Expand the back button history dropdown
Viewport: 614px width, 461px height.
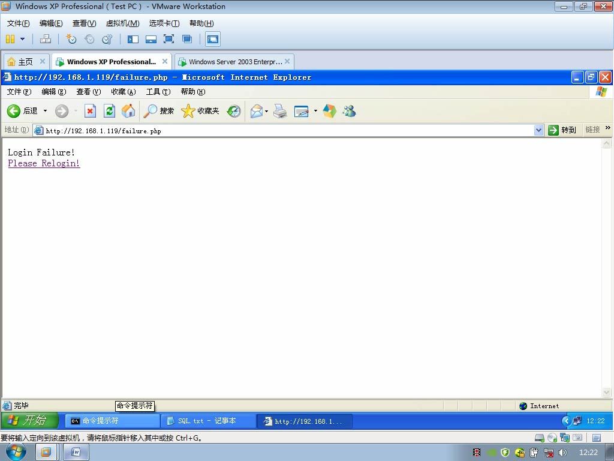[x=45, y=111]
